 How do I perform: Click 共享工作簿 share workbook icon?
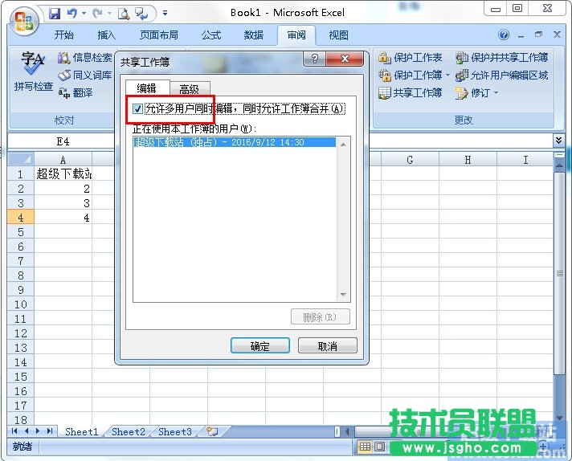click(x=385, y=93)
